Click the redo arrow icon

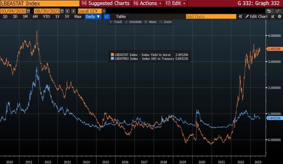coord(277,11)
